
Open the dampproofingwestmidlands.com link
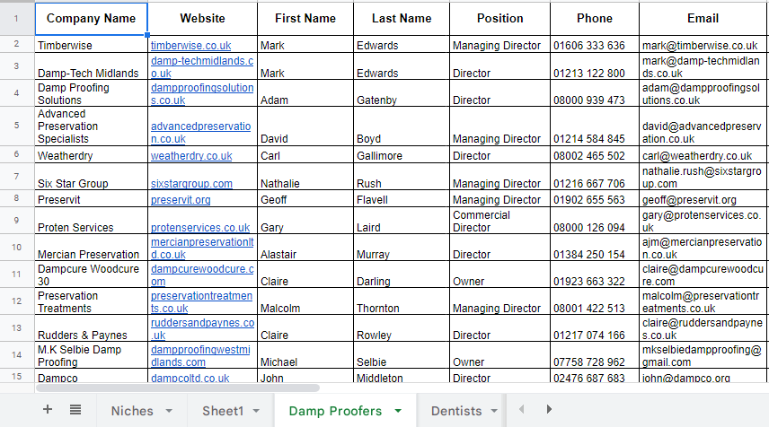(x=200, y=356)
